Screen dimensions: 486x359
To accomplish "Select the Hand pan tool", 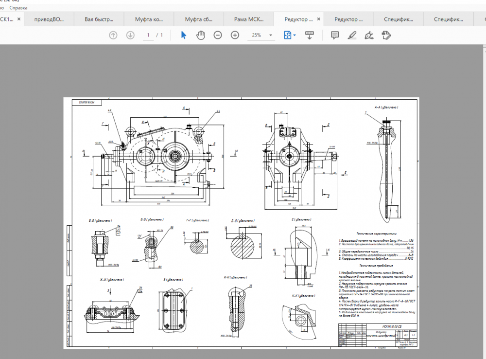I will pos(200,35).
